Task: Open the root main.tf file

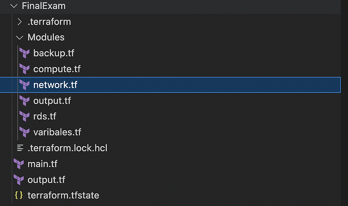Action: (42, 164)
